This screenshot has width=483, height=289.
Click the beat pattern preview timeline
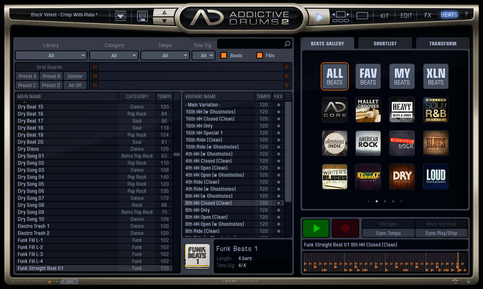(x=385, y=262)
